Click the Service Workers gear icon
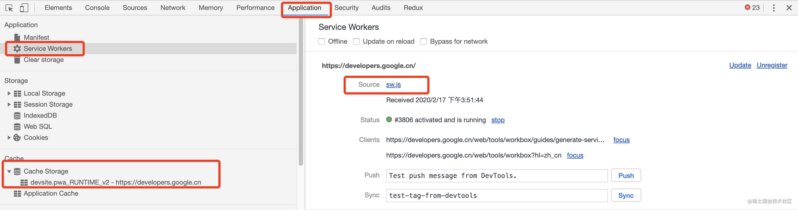The image size is (798, 210). [17, 48]
